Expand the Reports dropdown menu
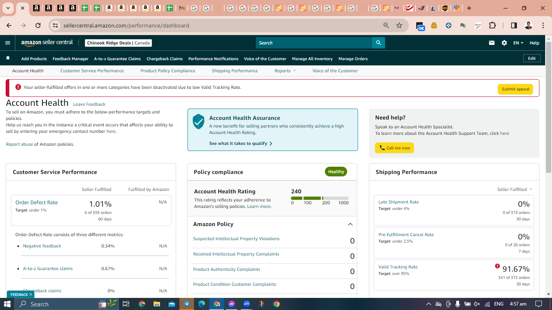The height and width of the screenshot is (310, 552). [x=285, y=71]
